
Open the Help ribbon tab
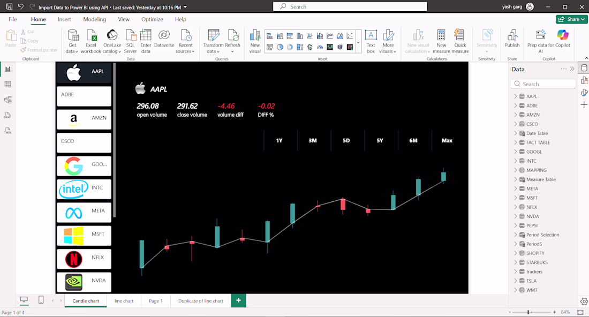[x=180, y=19]
